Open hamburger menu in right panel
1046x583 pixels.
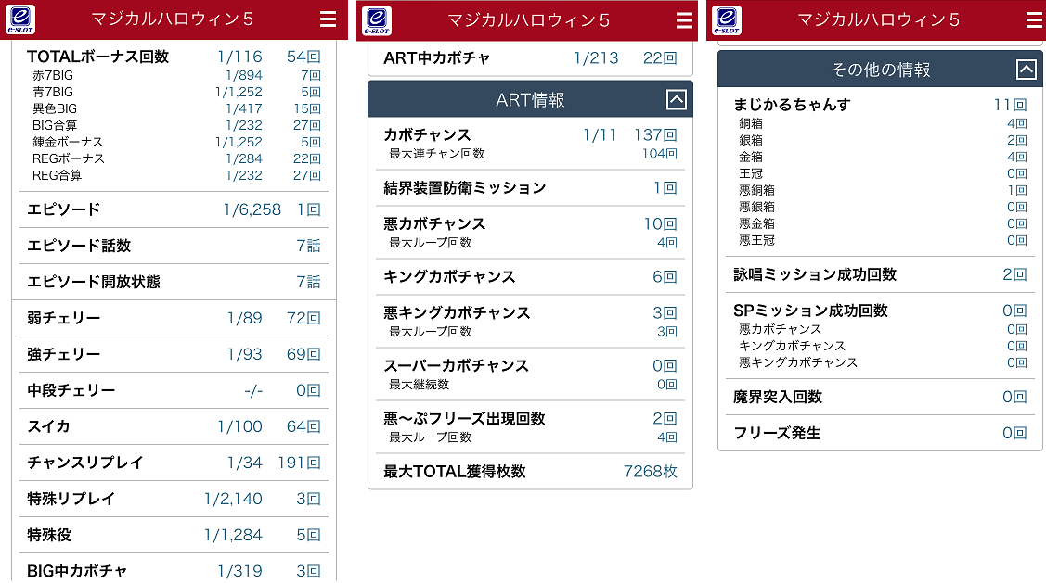(1034, 20)
